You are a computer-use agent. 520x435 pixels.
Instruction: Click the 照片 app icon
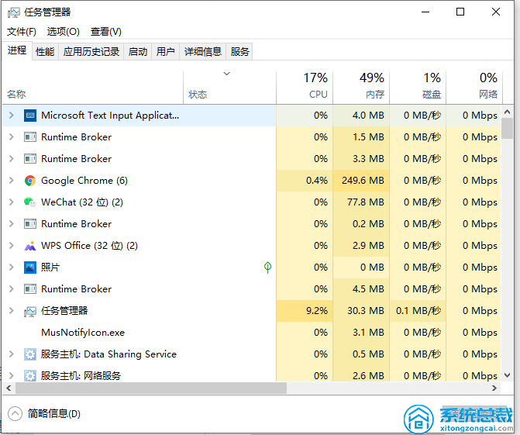[30, 268]
